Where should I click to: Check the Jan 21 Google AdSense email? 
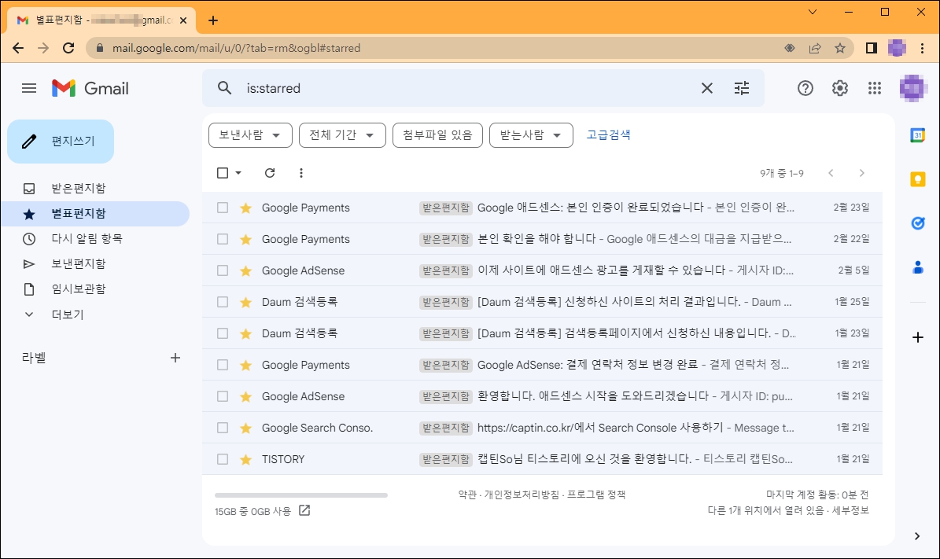click(223, 396)
